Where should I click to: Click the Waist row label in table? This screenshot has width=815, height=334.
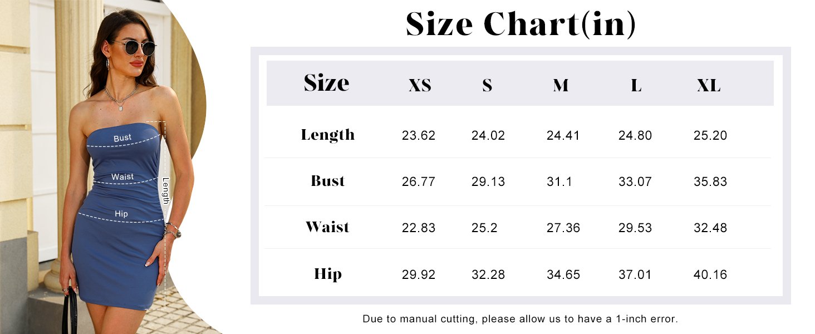pos(328,227)
